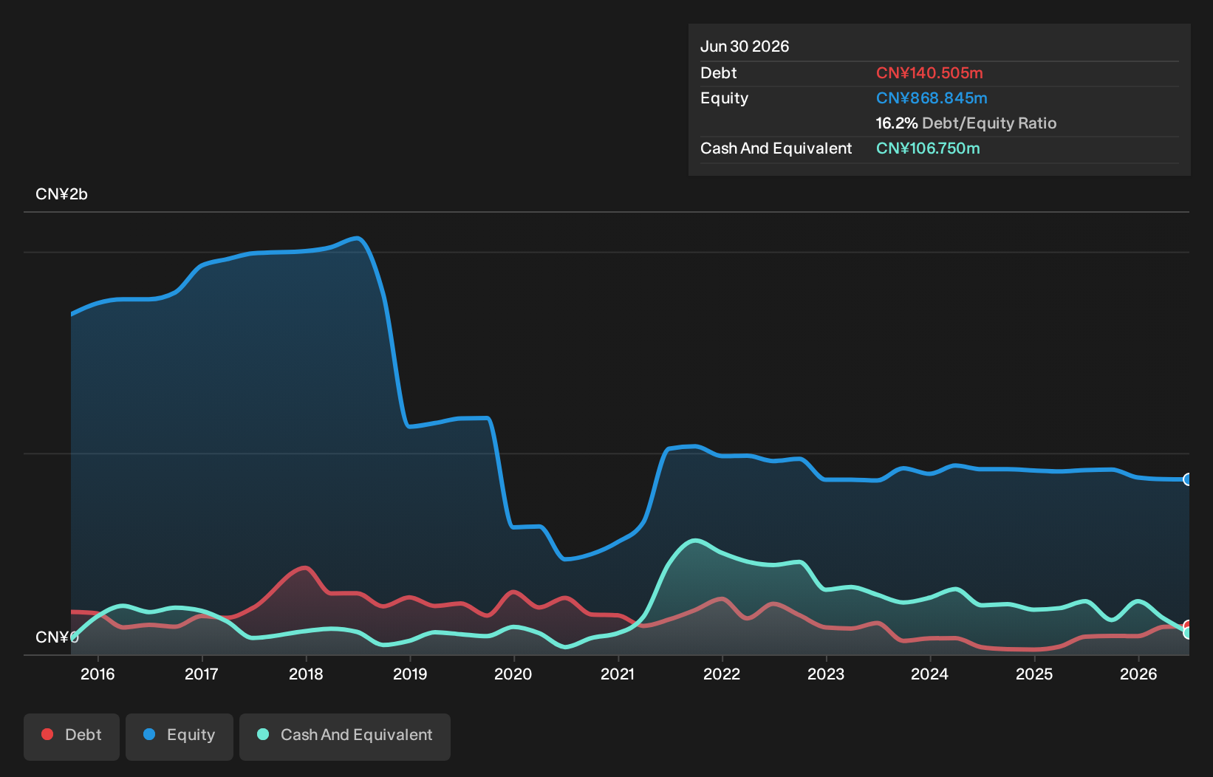
Task: Select the blue Equity endpoint marker on chart
Action: 1188,479
